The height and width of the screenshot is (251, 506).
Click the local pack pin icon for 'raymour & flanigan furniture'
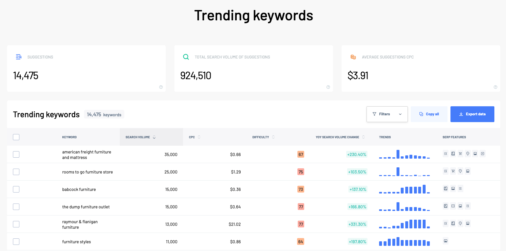(x=460, y=223)
